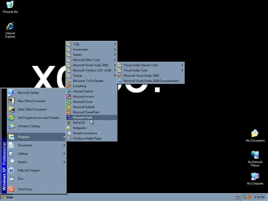The height and width of the screenshot is (201, 268).
Task: Click the Internet Explorer icon in Programs menu
Action: [x=69, y=91]
